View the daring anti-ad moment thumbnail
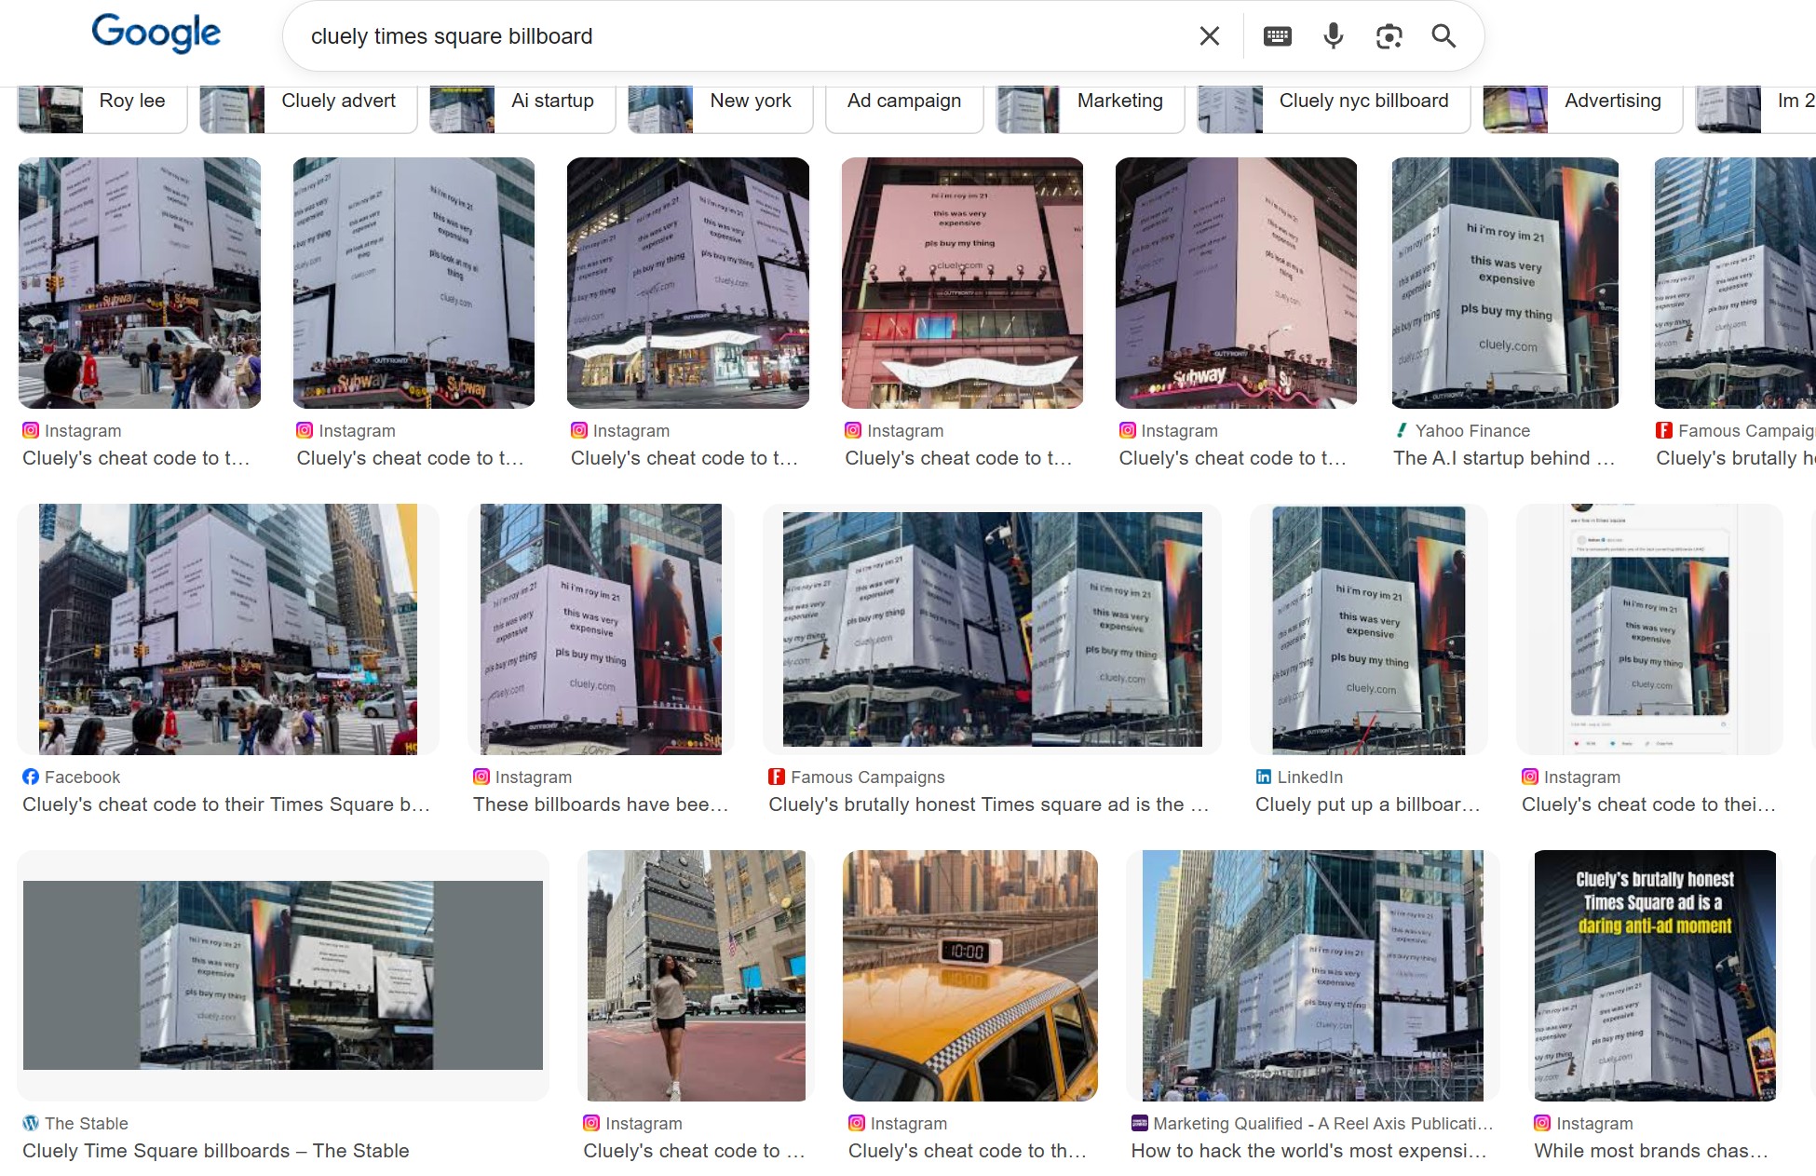The image size is (1816, 1176). click(1654, 975)
